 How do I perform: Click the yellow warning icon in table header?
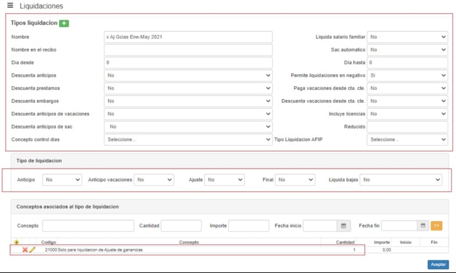click(x=17, y=242)
